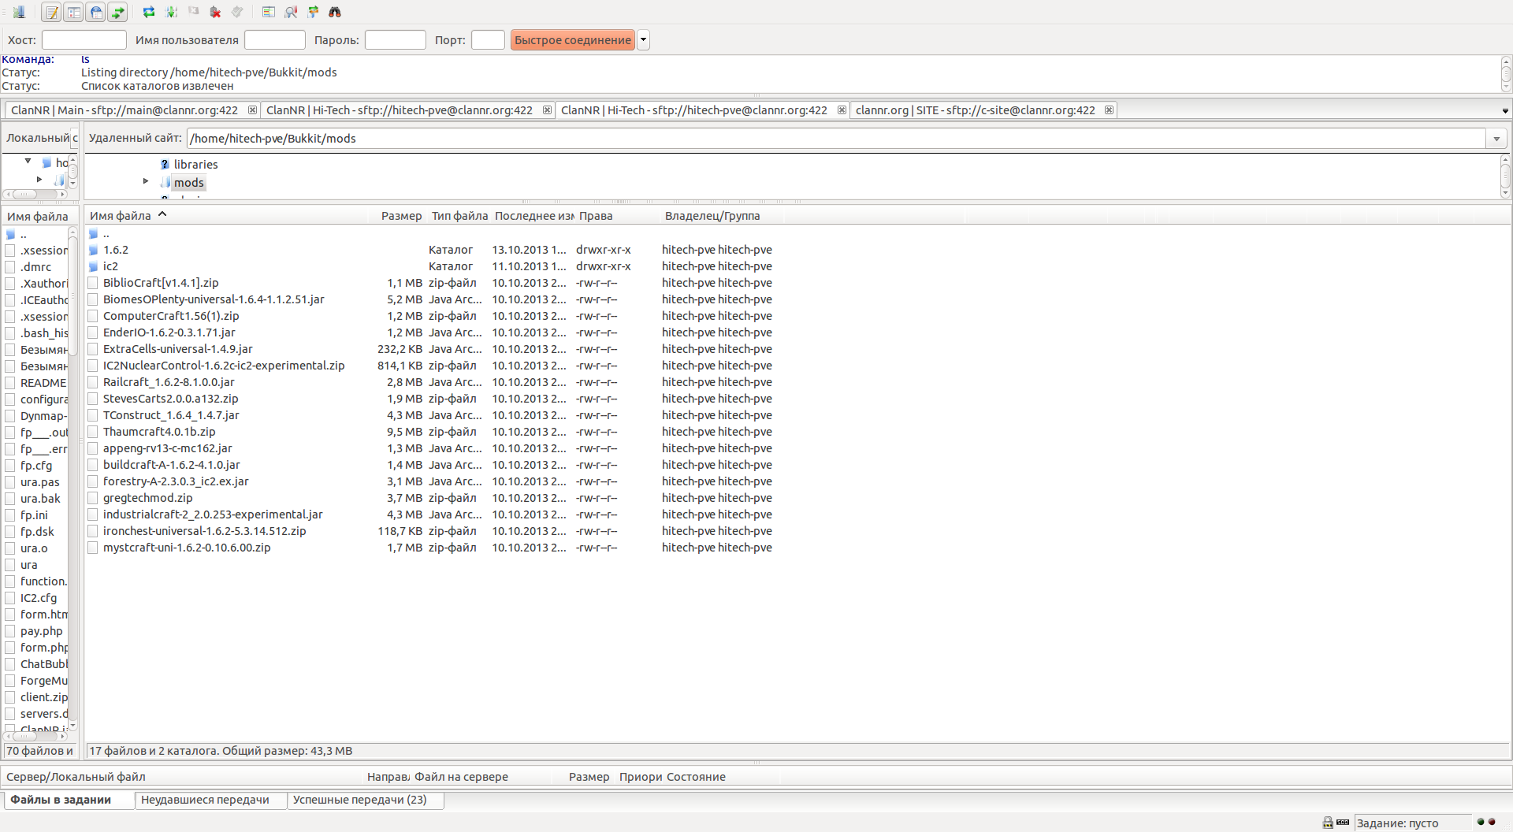Click the remote tree vertical scrollbar

1505,176
